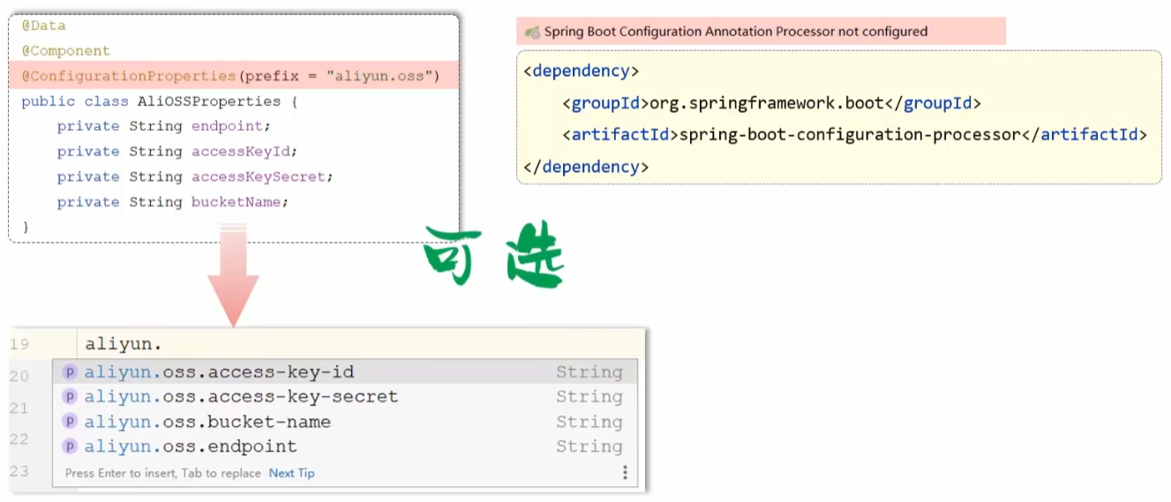The height and width of the screenshot is (502, 1171).
Task: Click the AliOSSProperties class name
Action: click(207, 101)
